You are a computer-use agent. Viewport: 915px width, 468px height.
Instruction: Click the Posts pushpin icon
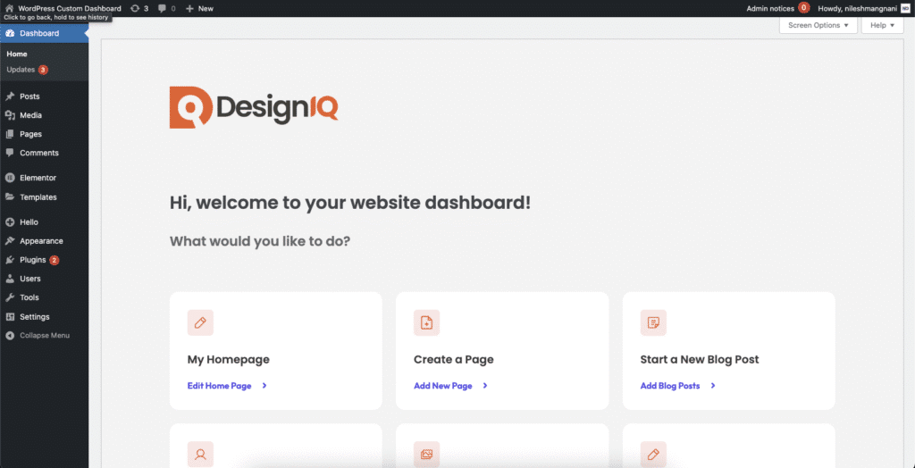[10, 96]
